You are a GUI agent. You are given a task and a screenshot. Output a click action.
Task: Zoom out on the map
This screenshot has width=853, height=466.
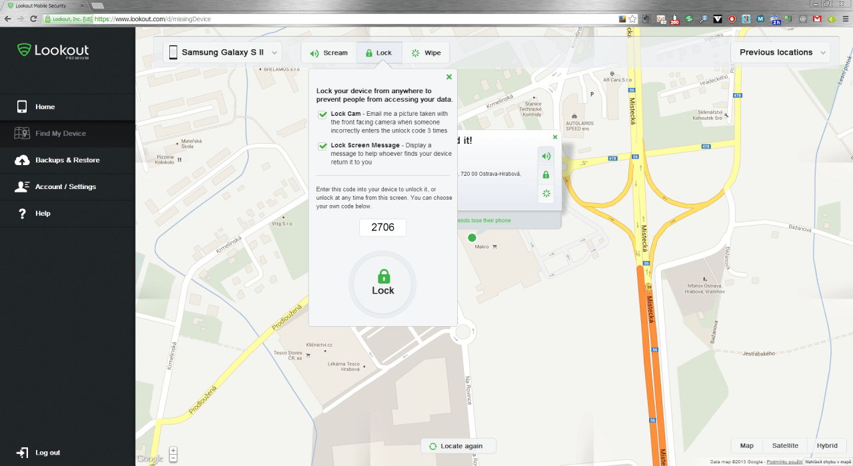173,458
